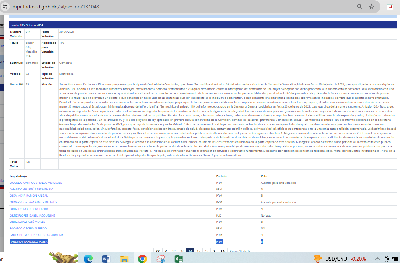This screenshot has height=263, width=400.
Task: Click the zoom magnifier icon in address bar
Action: [x=360, y=7]
